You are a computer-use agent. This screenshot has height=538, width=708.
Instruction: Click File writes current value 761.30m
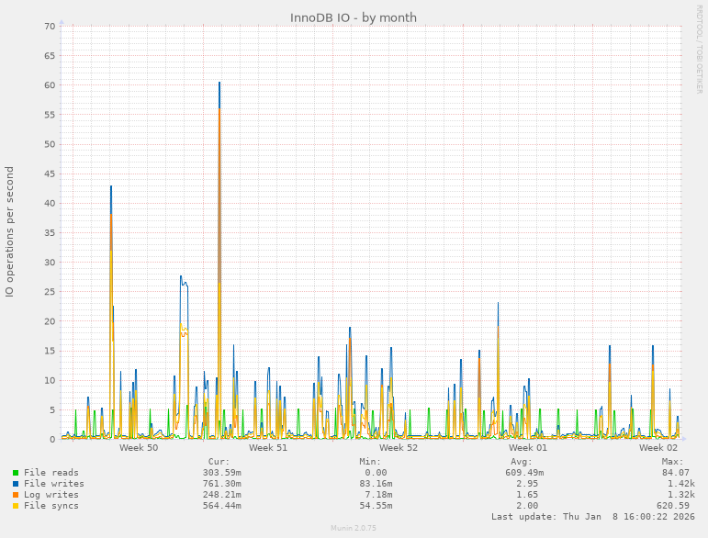(221, 484)
